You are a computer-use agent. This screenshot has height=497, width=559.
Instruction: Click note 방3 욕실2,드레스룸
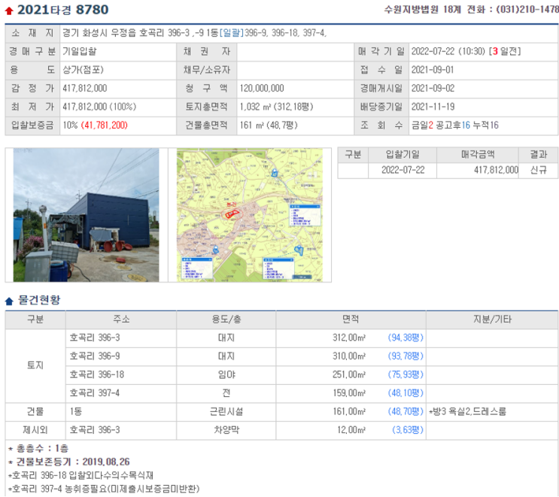point(468,412)
